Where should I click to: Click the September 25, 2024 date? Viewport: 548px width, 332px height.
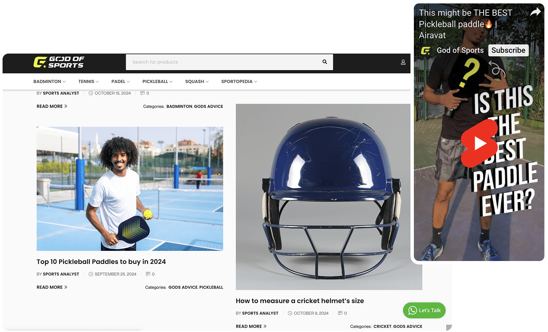(115, 274)
